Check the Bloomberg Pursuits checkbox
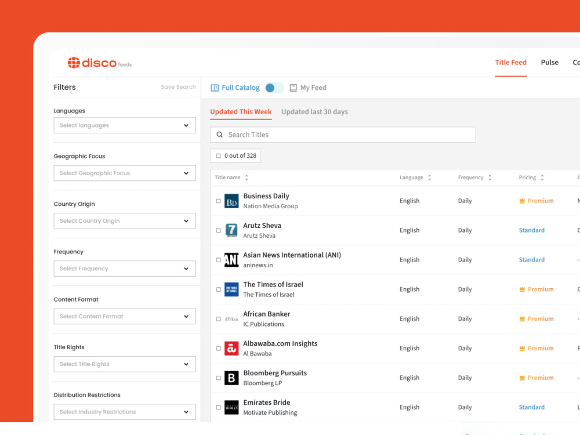580x435 pixels. pyautogui.click(x=218, y=378)
